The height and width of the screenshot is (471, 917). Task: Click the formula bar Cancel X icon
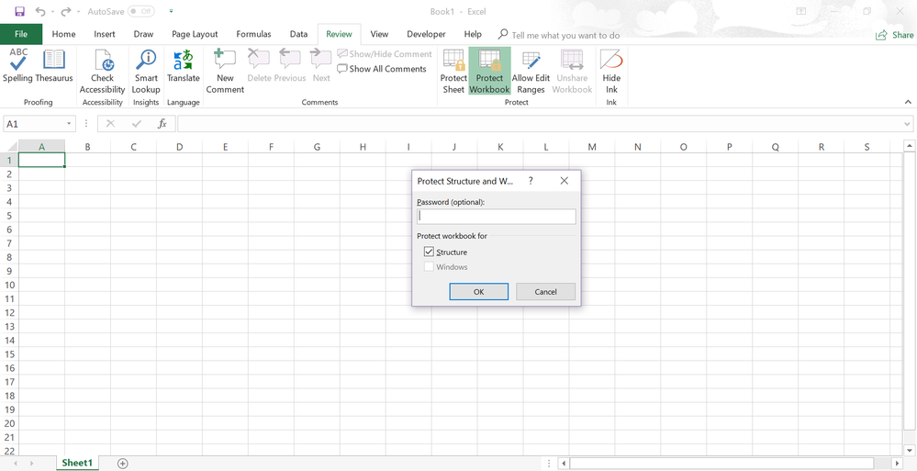click(x=110, y=124)
